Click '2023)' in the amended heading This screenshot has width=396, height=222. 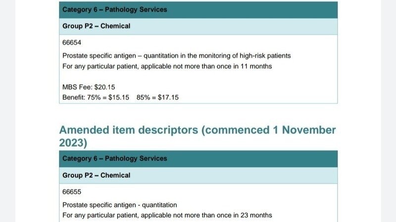[73, 143]
